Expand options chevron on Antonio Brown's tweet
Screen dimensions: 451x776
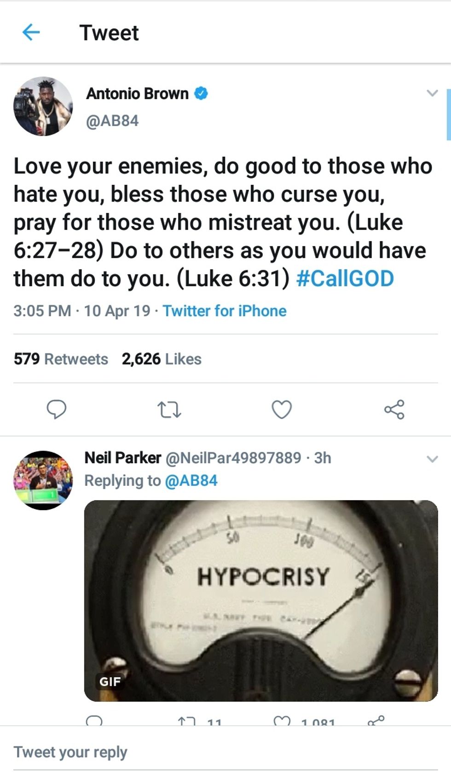[x=432, y=93]
